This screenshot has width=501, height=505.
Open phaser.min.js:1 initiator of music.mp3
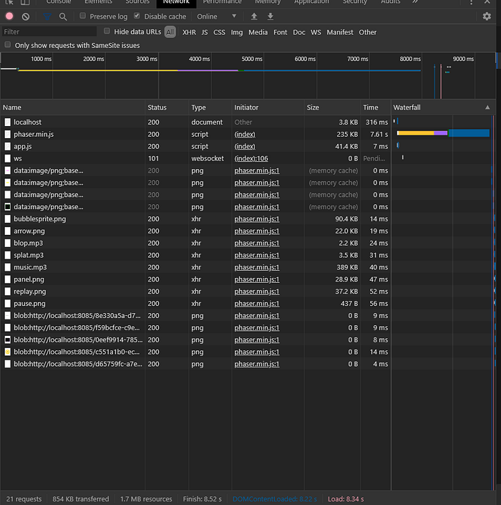(257, 267)
